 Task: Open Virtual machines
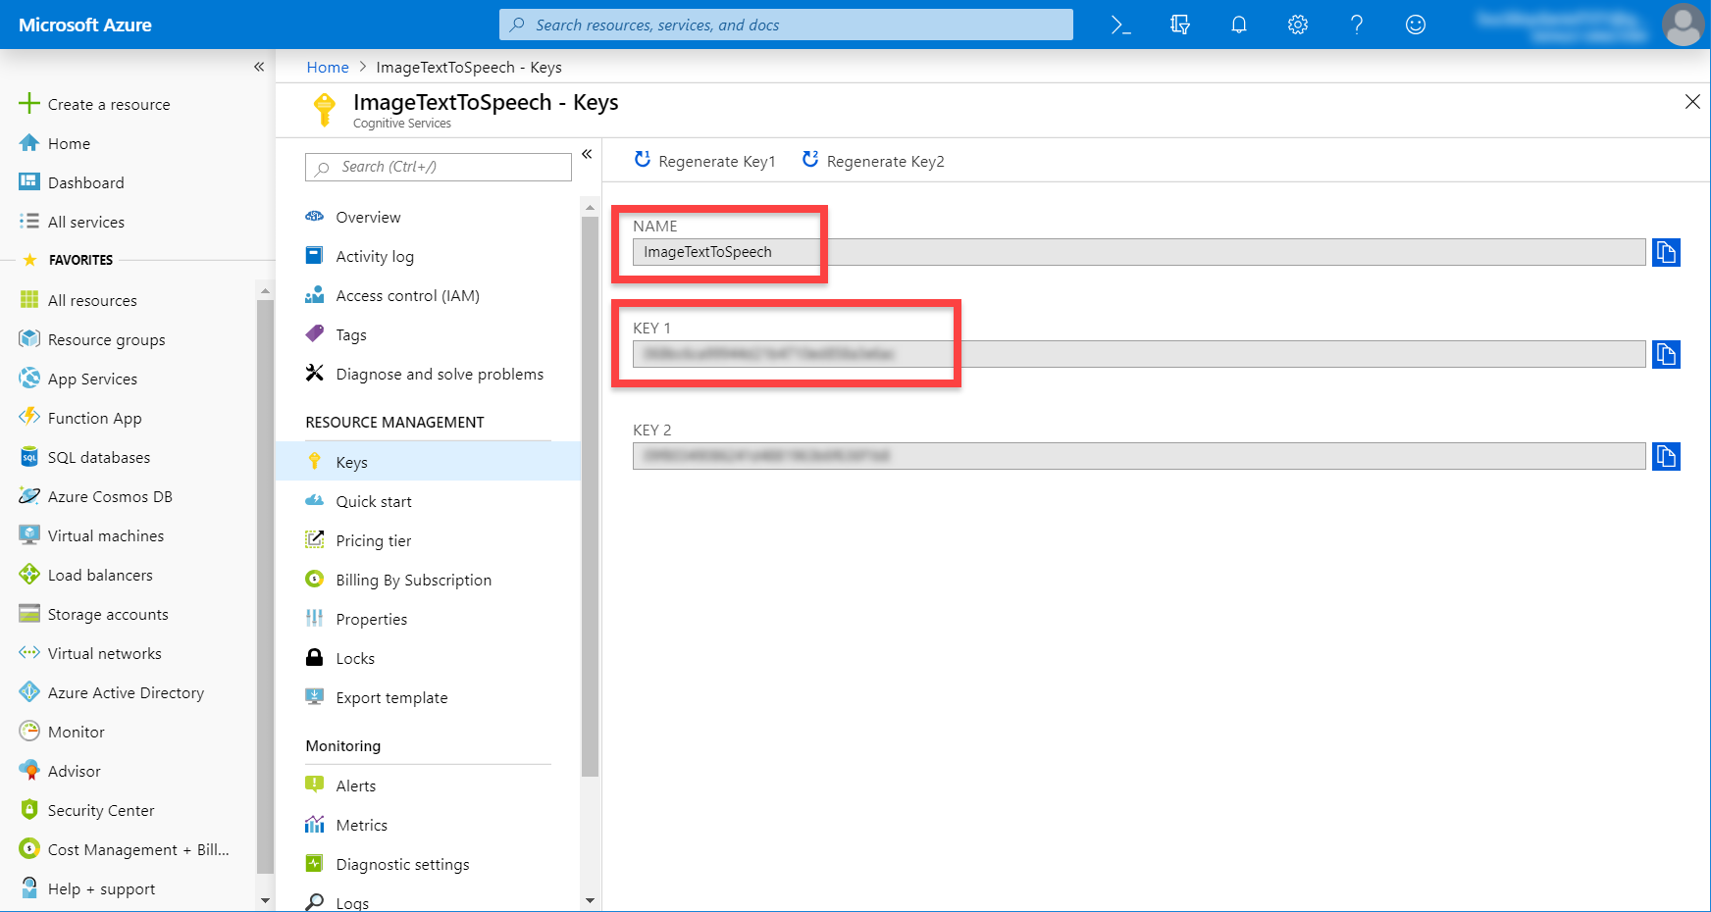click(92, 535)
